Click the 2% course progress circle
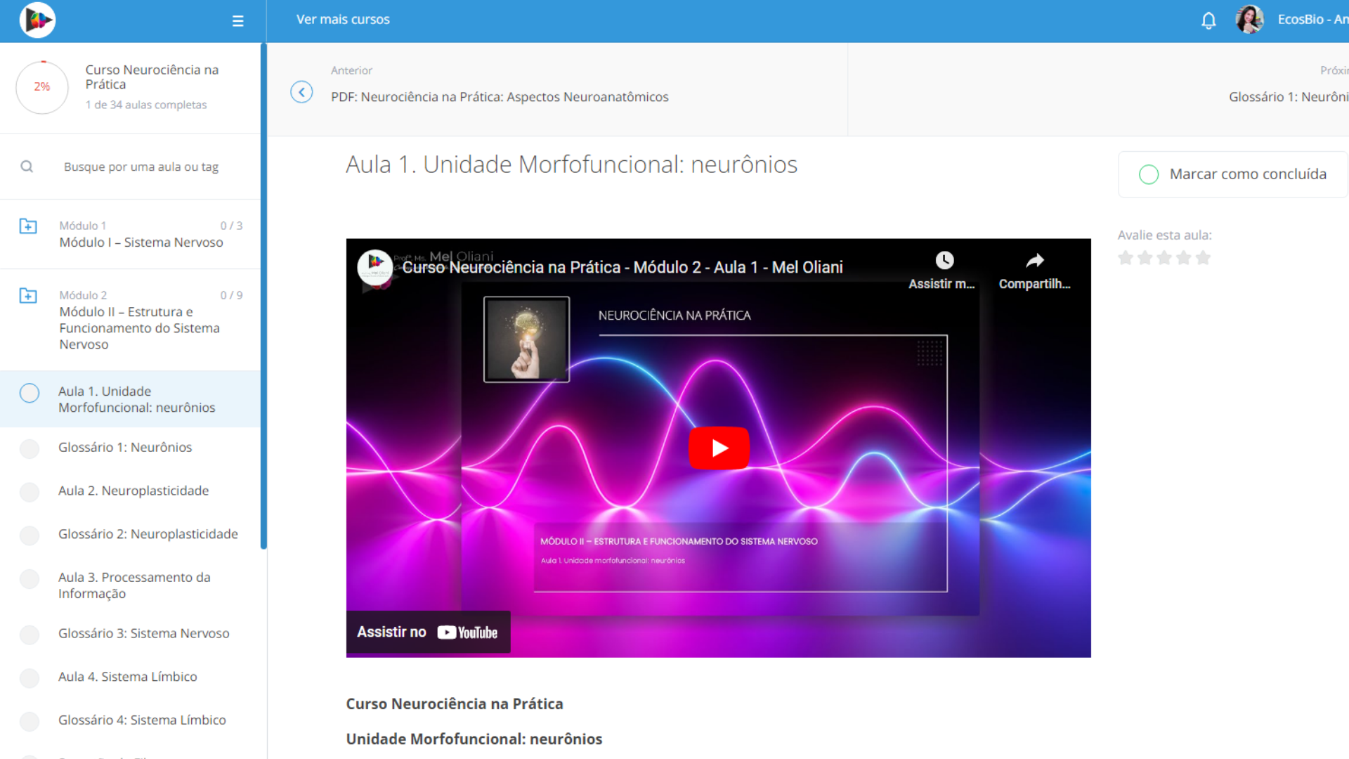Screen dimensions: 1349x759 point(42,87)
